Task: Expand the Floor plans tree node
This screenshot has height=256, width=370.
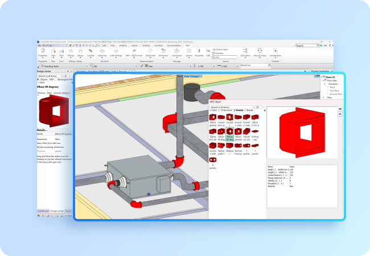Action: 323,80
